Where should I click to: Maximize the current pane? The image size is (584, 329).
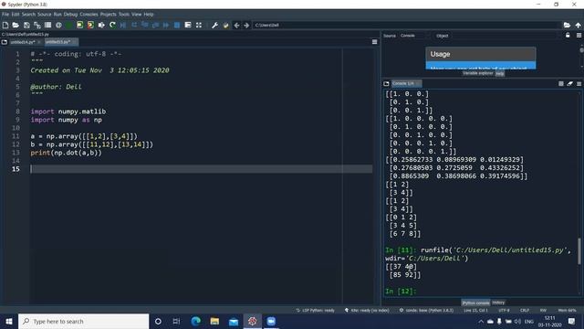point(199,25)
